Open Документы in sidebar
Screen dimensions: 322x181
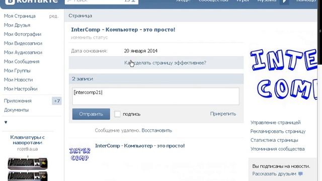(x=16, y=110)
